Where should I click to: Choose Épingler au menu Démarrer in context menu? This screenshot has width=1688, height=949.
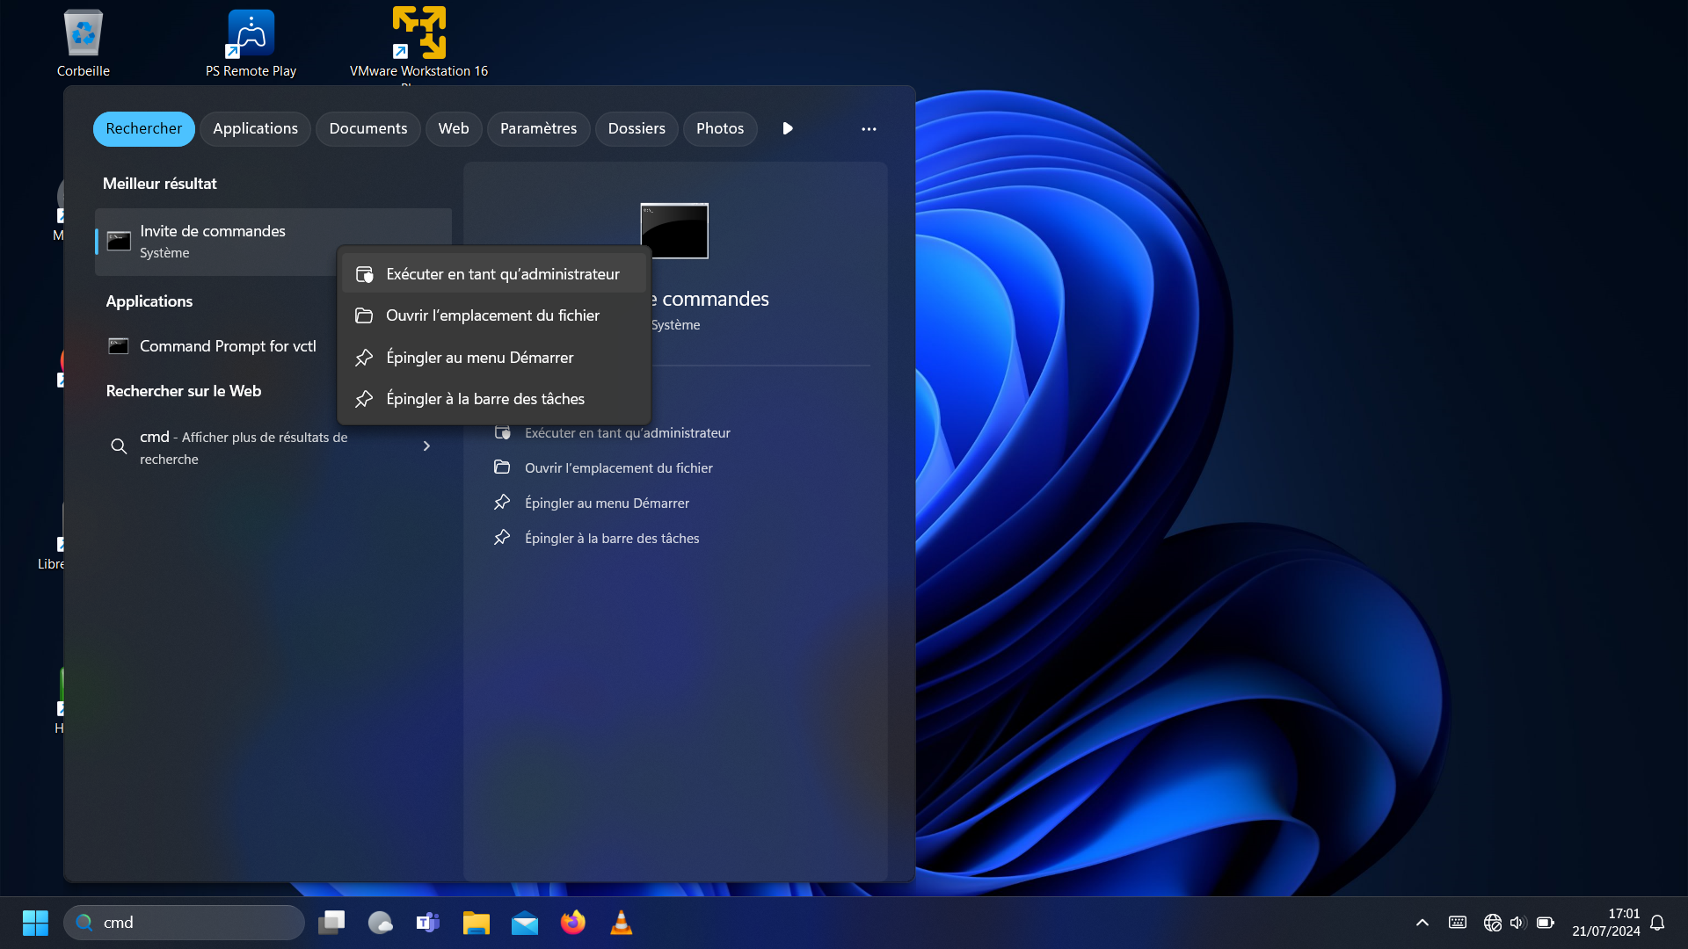tap(494, 358)
